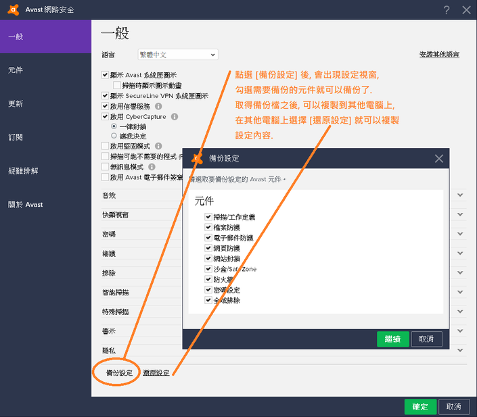Uncheck 網頁防護 in backup dialog
This screenshot has width=477, height=417.
coord(208,248)
